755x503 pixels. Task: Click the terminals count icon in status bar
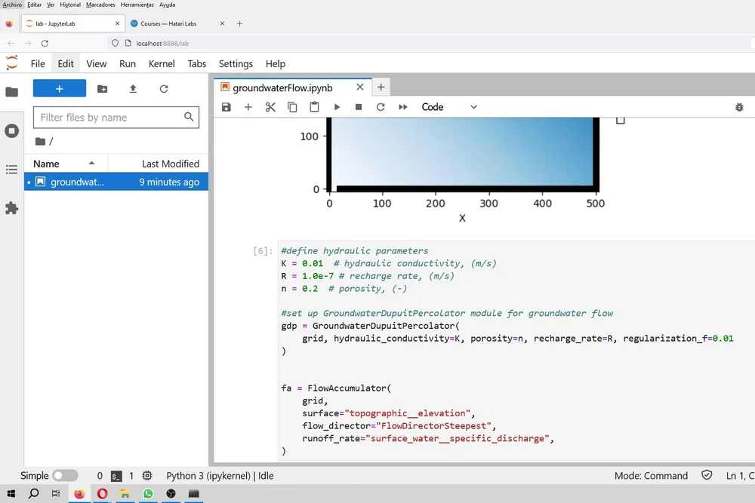[x=116, y=476]
